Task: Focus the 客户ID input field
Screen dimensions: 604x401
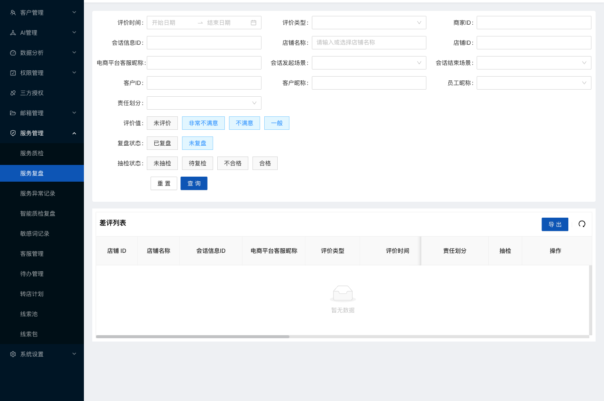Action: 204,83
